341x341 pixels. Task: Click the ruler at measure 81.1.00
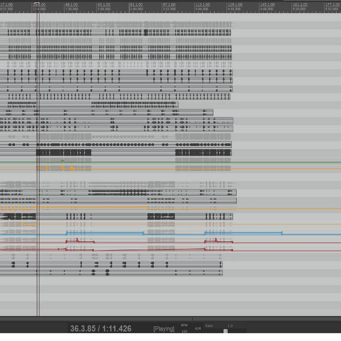pyautogui.click(x=136, y=5)
